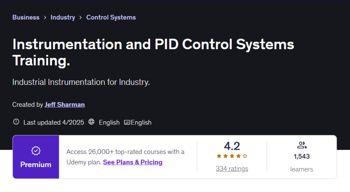This screenshot has width=350, height=192.
Task: Click the audio language 'English' text
Action: pos(109,122)
